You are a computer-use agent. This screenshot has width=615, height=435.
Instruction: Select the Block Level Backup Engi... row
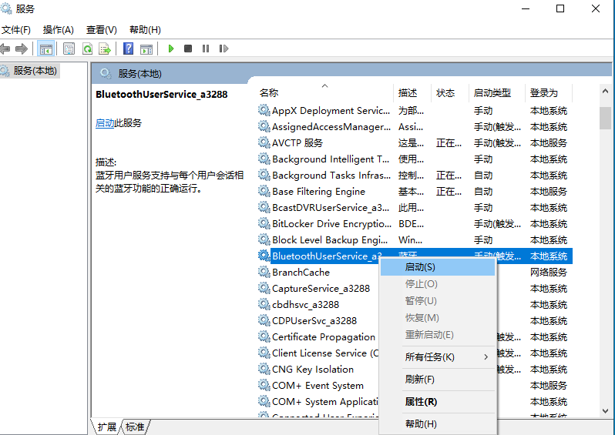(415, 240)
